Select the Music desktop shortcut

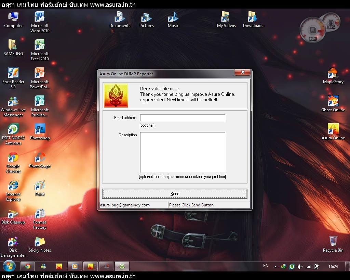point(173,20)
